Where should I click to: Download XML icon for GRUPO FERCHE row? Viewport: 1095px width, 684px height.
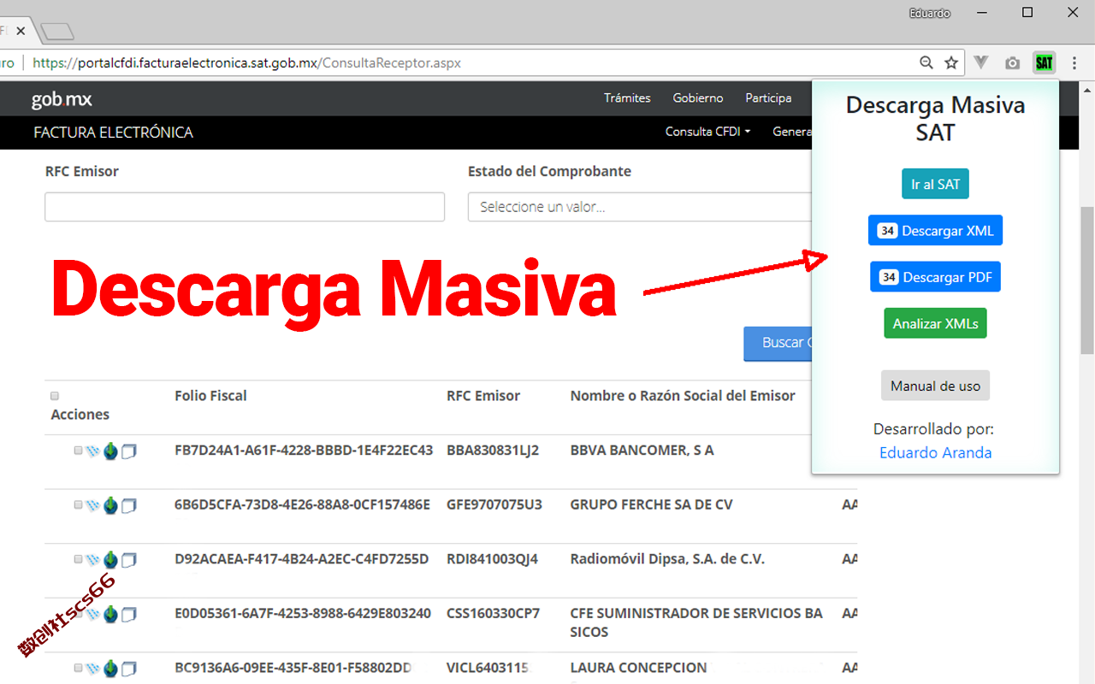coord(110,505)
